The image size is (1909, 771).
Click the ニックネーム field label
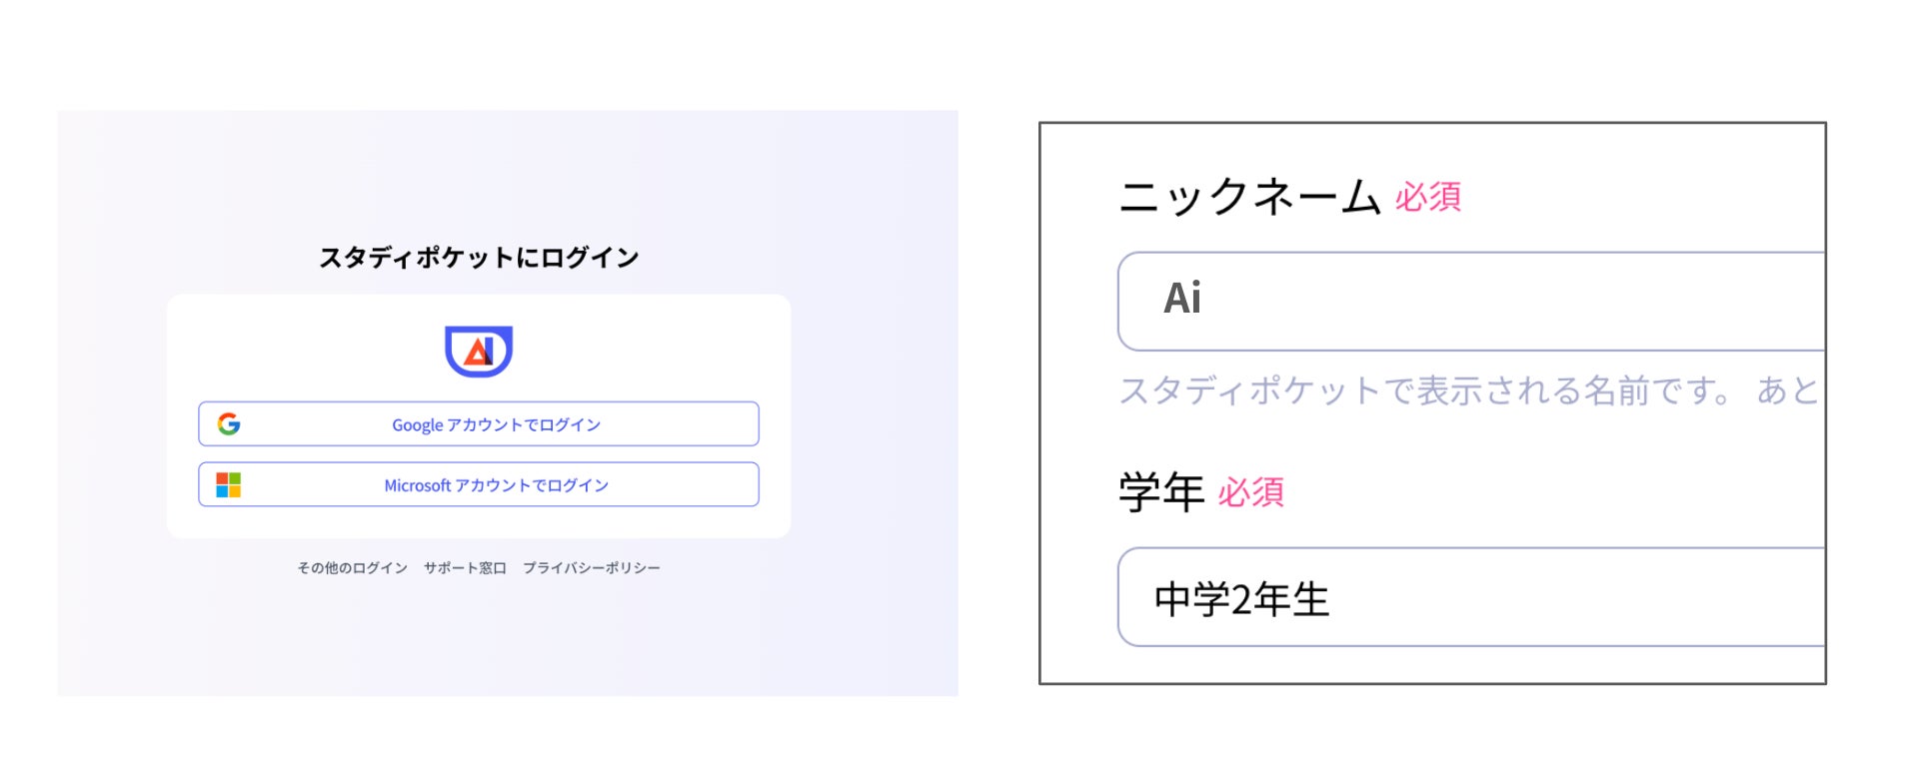point(1249,197)
